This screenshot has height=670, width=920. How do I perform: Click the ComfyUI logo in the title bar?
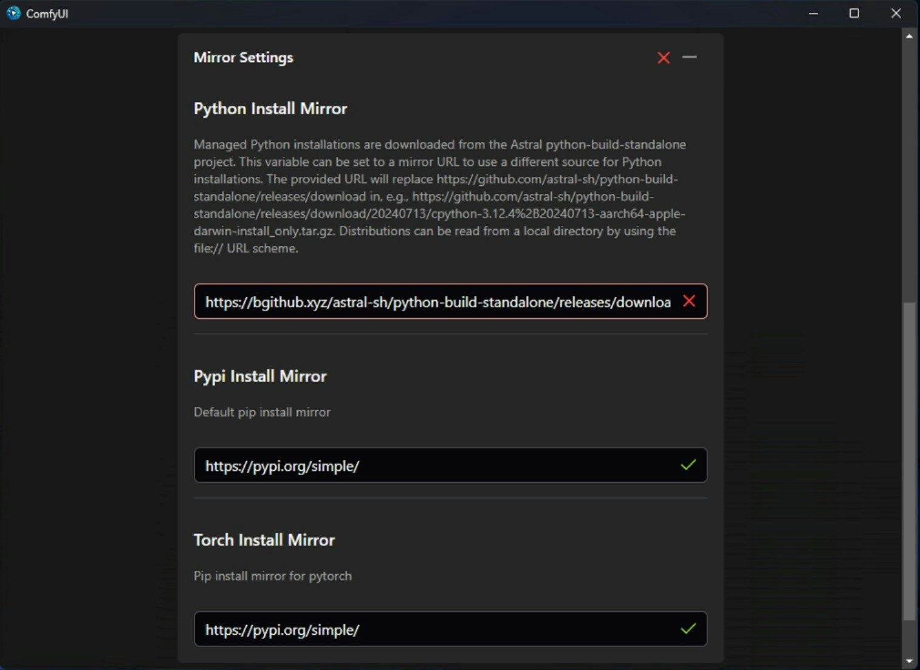[x=13, y=13]
